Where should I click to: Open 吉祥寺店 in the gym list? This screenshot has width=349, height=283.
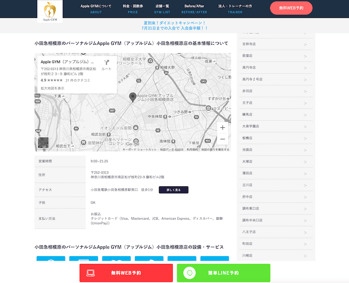pyautogui.click(x=276, y=44)
